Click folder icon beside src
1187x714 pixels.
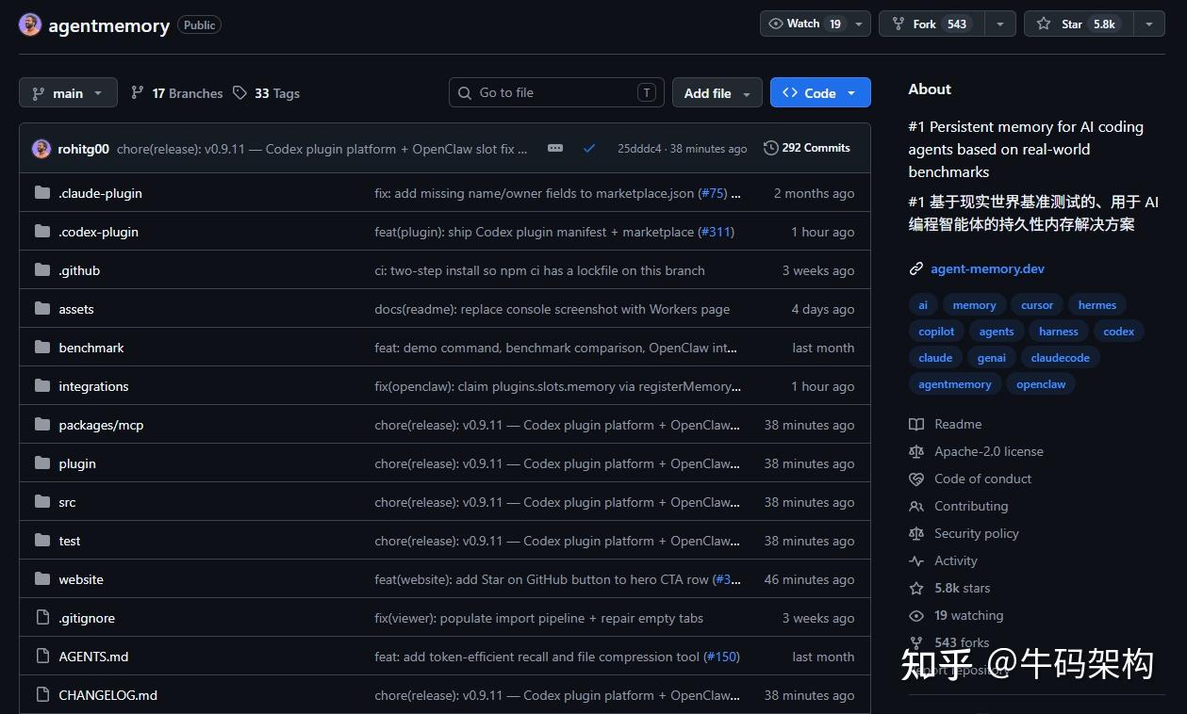point(41,502)
